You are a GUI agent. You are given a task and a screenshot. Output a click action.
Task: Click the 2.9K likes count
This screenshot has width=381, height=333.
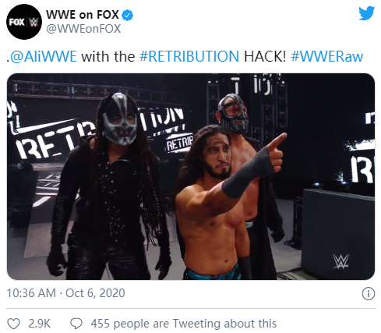click(x=39, y=324)
